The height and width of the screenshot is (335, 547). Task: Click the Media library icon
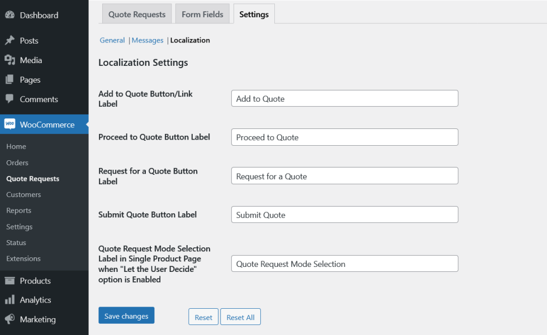coord(9,60)
